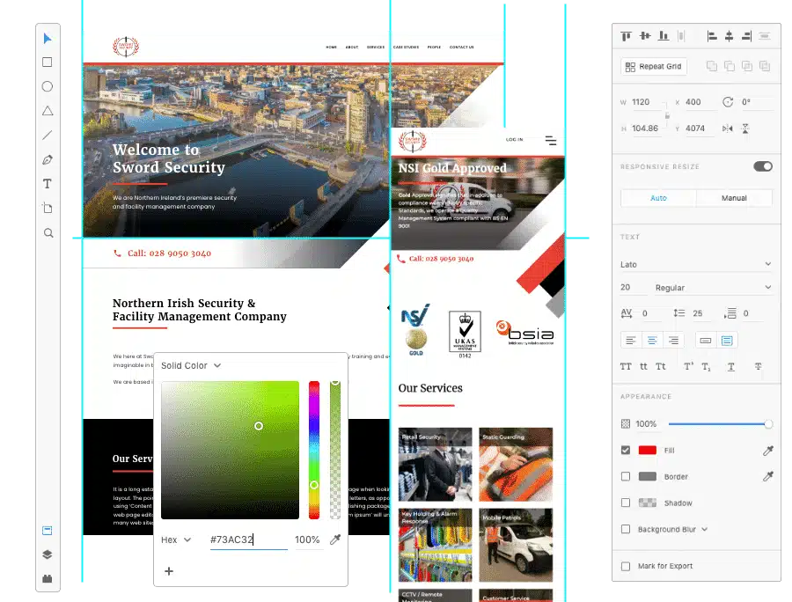Image resolution: width=792 pixels, height=602 pixels.
Task: Open the Layers panel icon
Action: pyautogui.click(x=47, y=554)
